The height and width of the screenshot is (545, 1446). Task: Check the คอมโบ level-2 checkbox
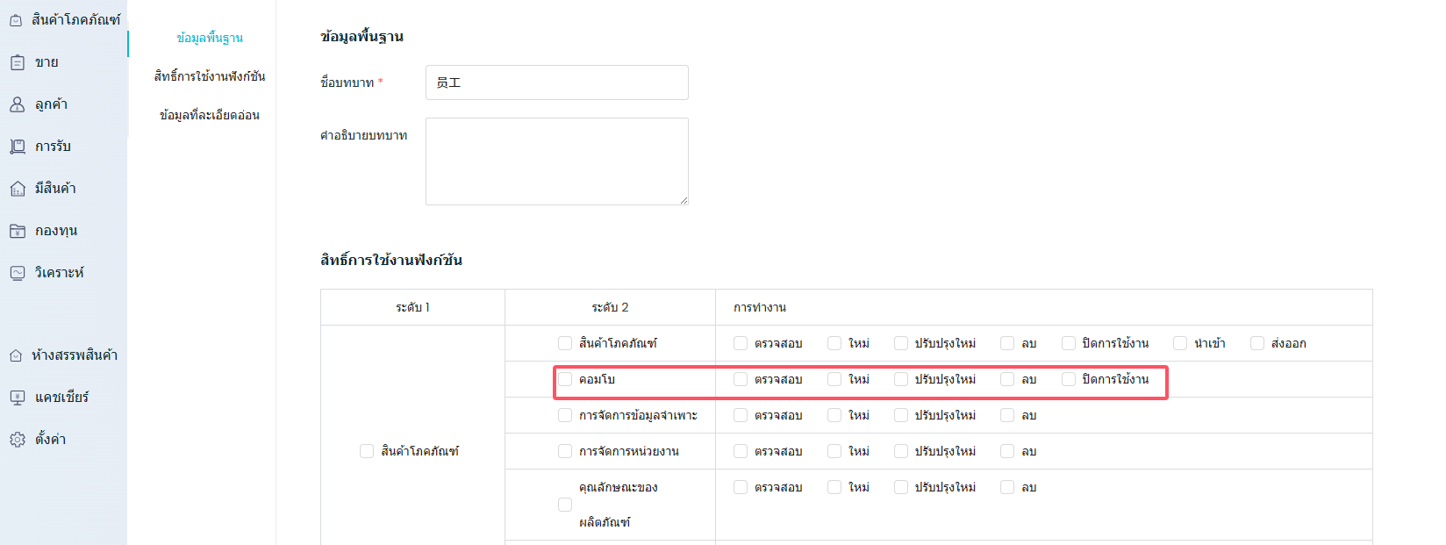point(565,379)
